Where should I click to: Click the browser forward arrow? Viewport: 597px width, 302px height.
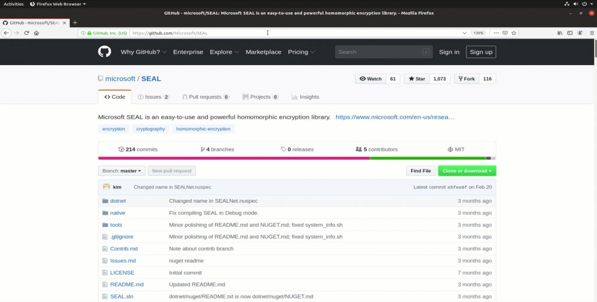(x=16, y=33)
